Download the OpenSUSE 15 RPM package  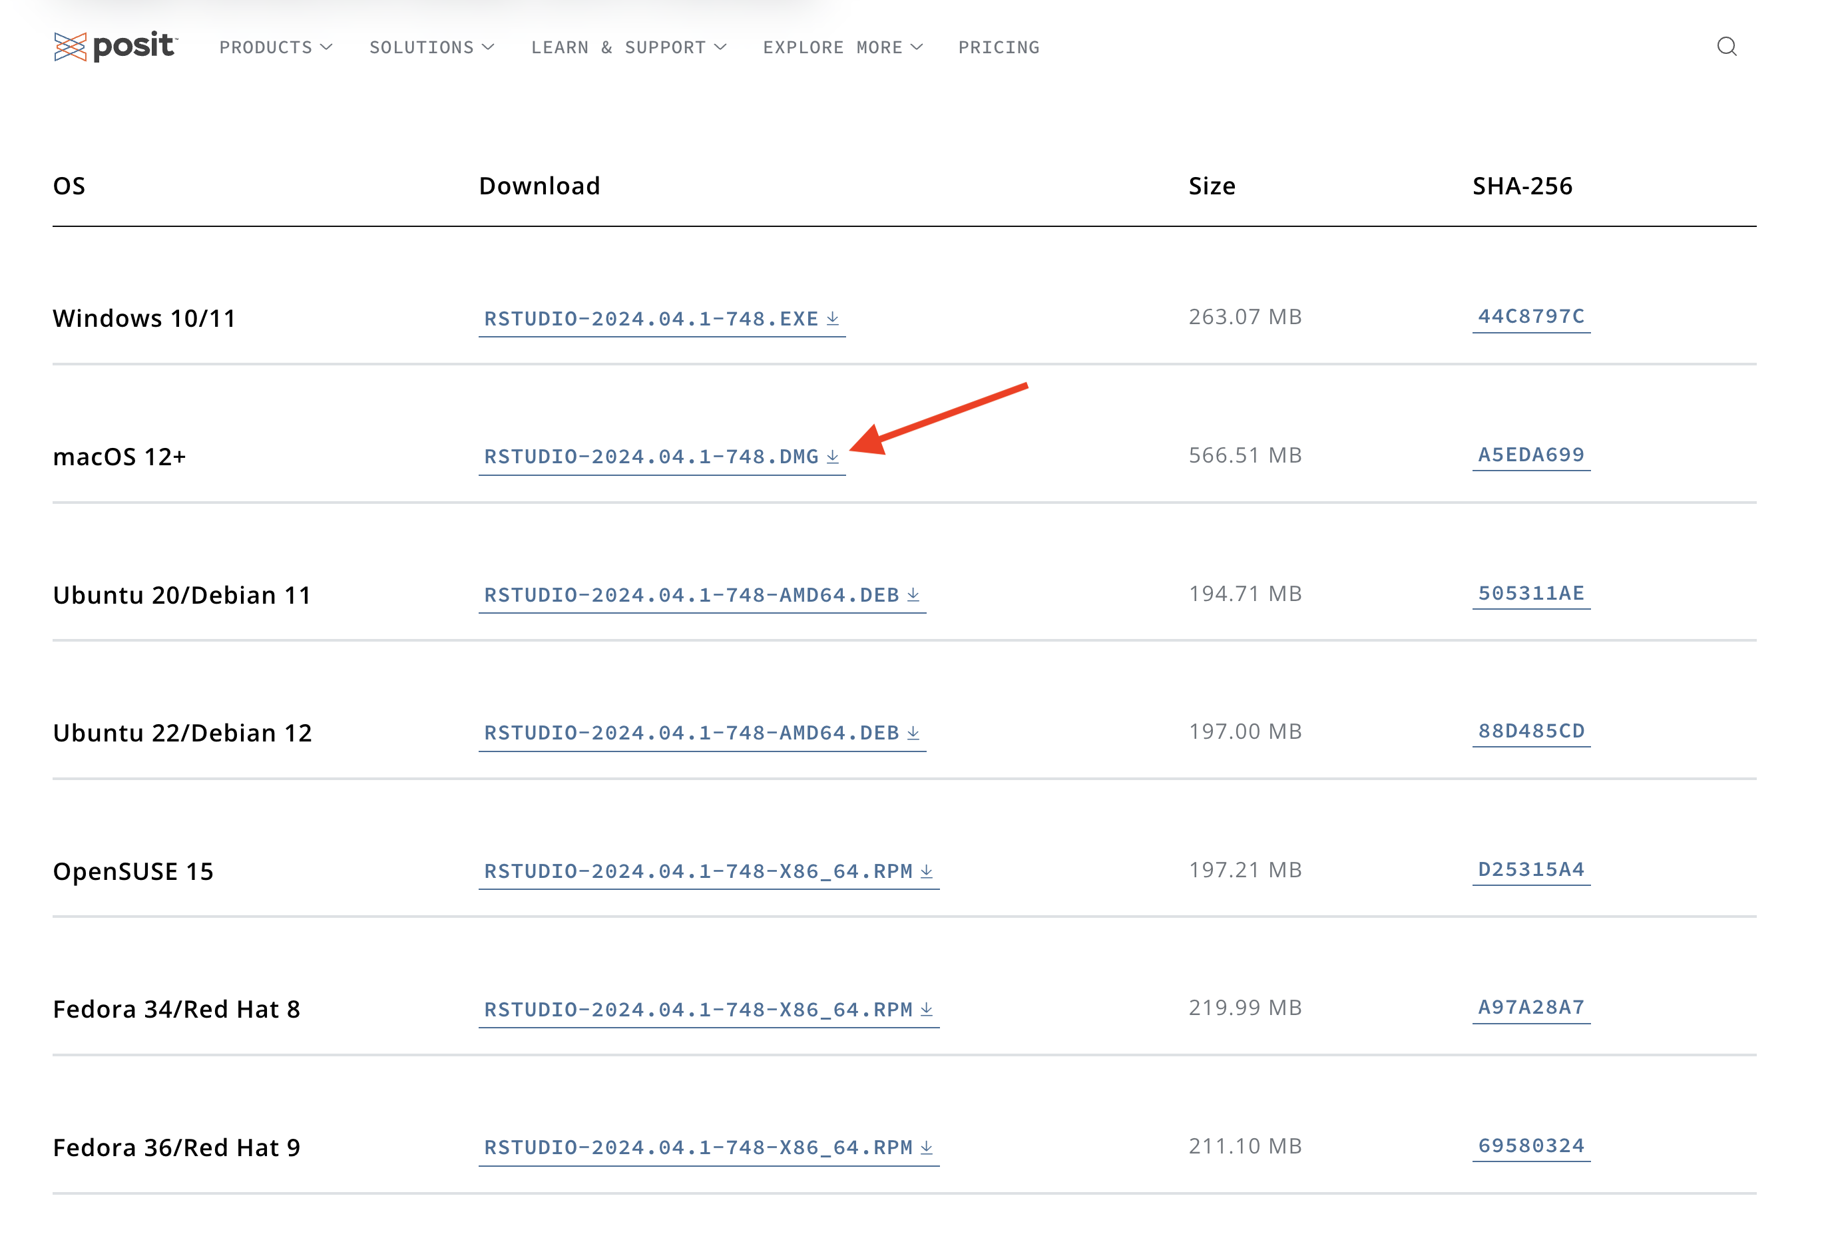coord(709,872)
